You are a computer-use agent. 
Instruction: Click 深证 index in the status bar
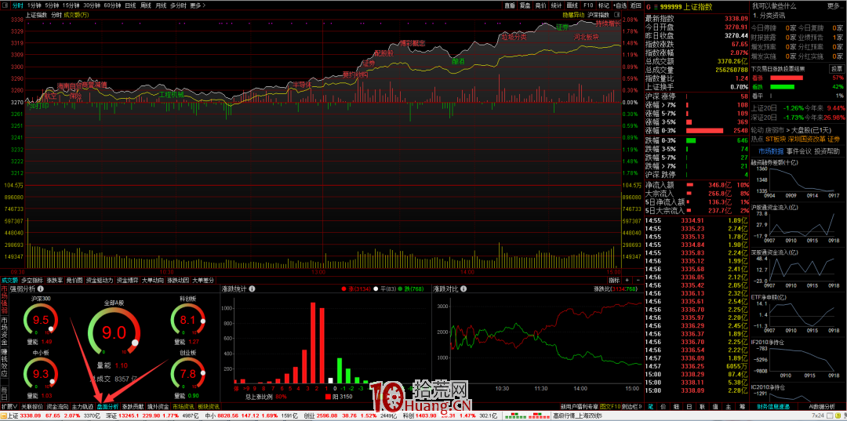coord(112,416)
